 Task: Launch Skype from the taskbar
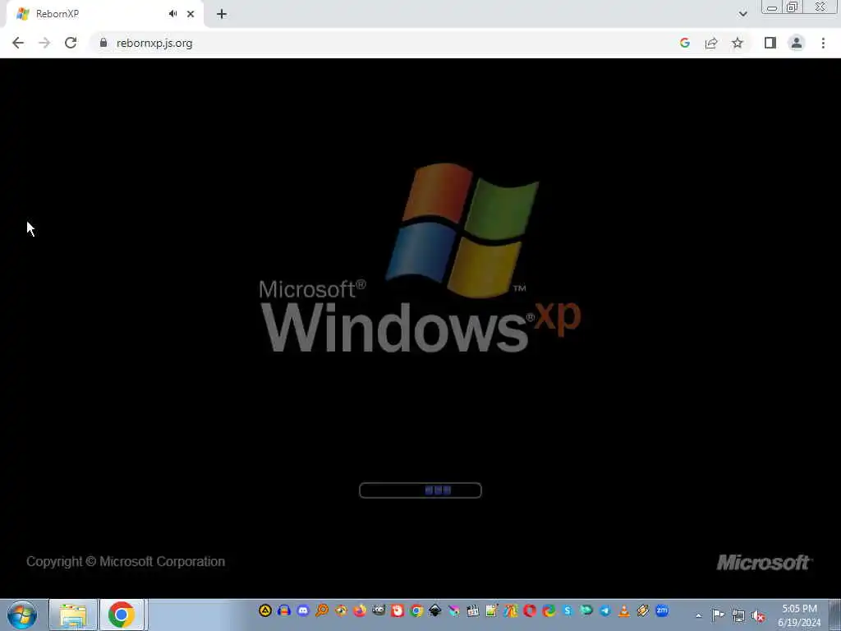tap(568, 610)
